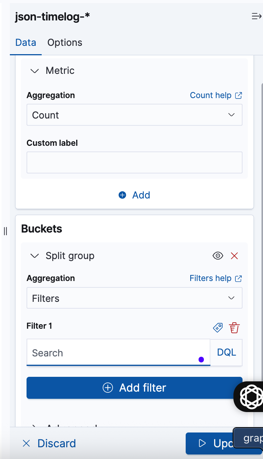Collapse the Split group section chevron
This screenshot has width=263, height=459.
pyautogui.click(x=34, y=256)
